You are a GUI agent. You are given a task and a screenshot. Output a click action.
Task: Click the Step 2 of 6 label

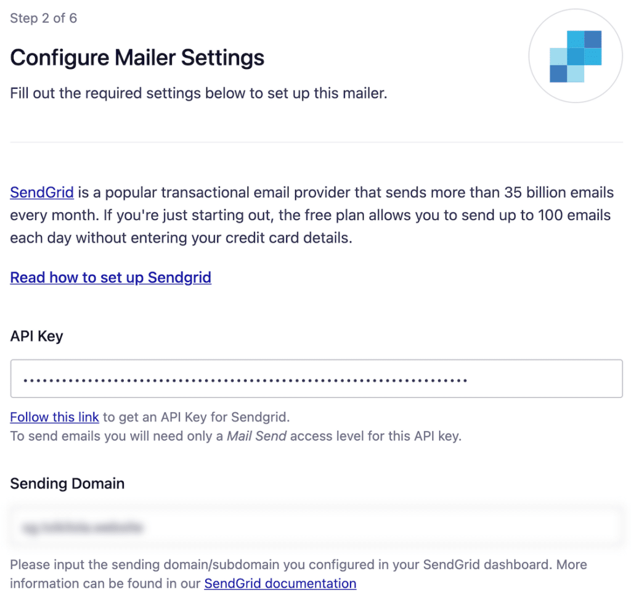click(x=43, y=18)
